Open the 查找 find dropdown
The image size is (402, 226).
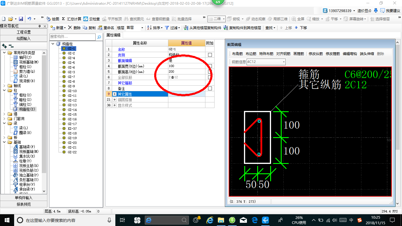click(x=270, y=28)
